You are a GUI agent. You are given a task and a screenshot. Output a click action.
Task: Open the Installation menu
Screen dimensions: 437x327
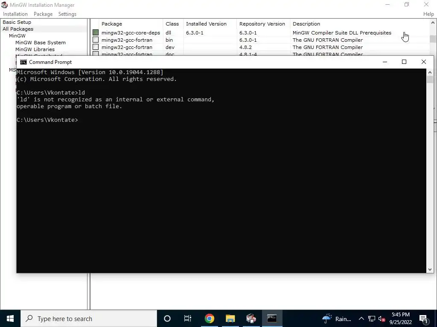point(15,14)
